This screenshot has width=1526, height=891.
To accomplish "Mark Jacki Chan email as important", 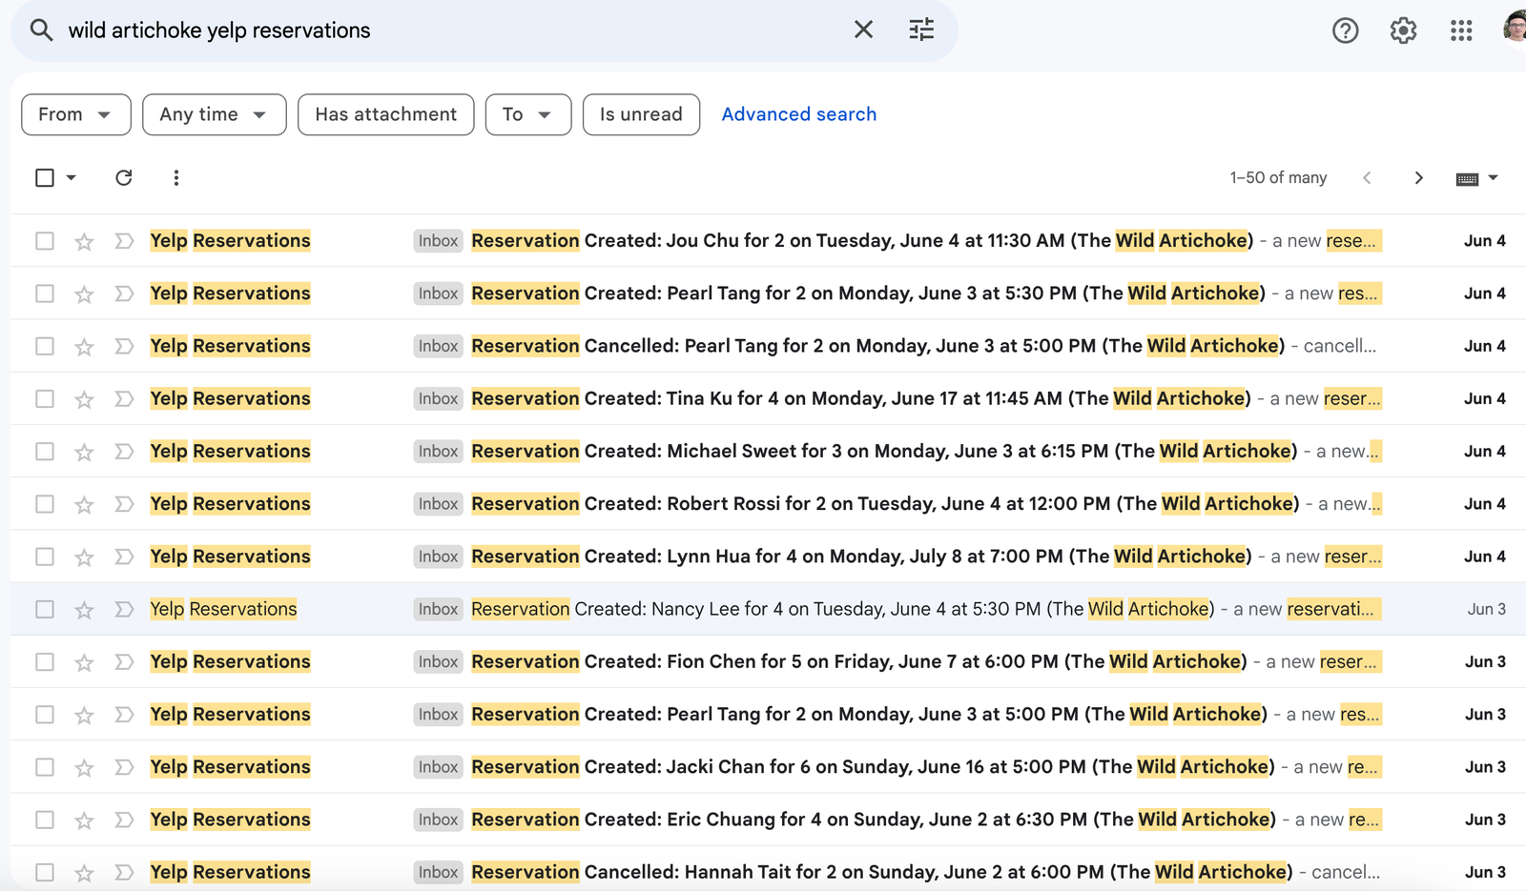I will (x=124, y=767).
